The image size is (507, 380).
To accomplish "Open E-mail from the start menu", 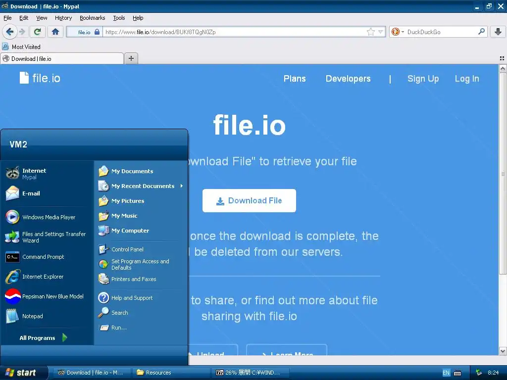I will click(47, 193).
